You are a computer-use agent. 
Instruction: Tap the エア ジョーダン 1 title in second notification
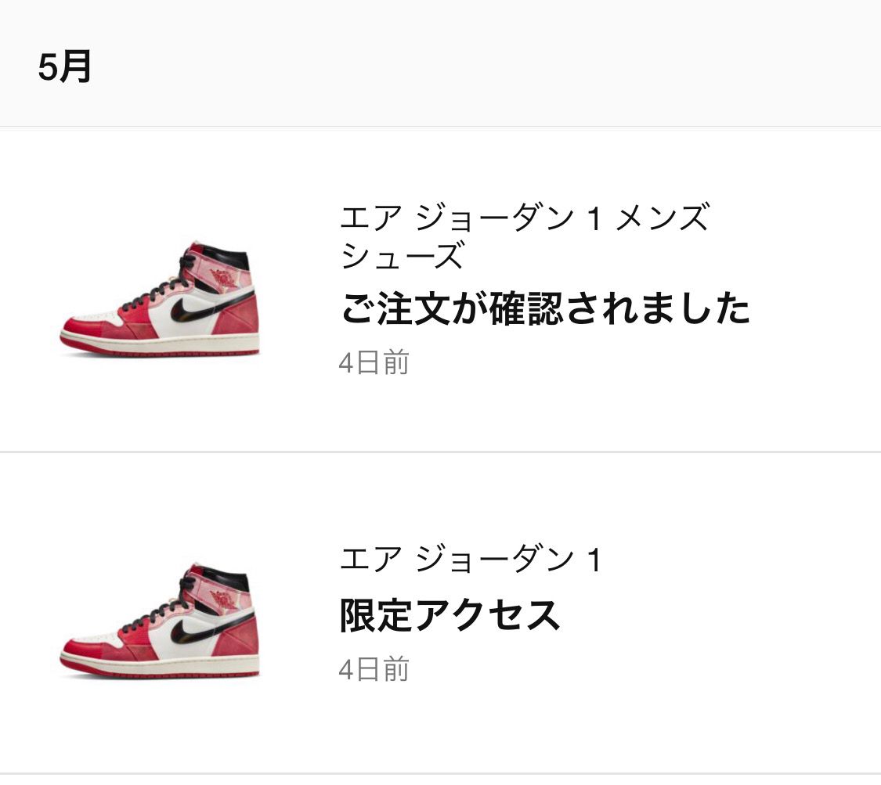tap(471, 560)
